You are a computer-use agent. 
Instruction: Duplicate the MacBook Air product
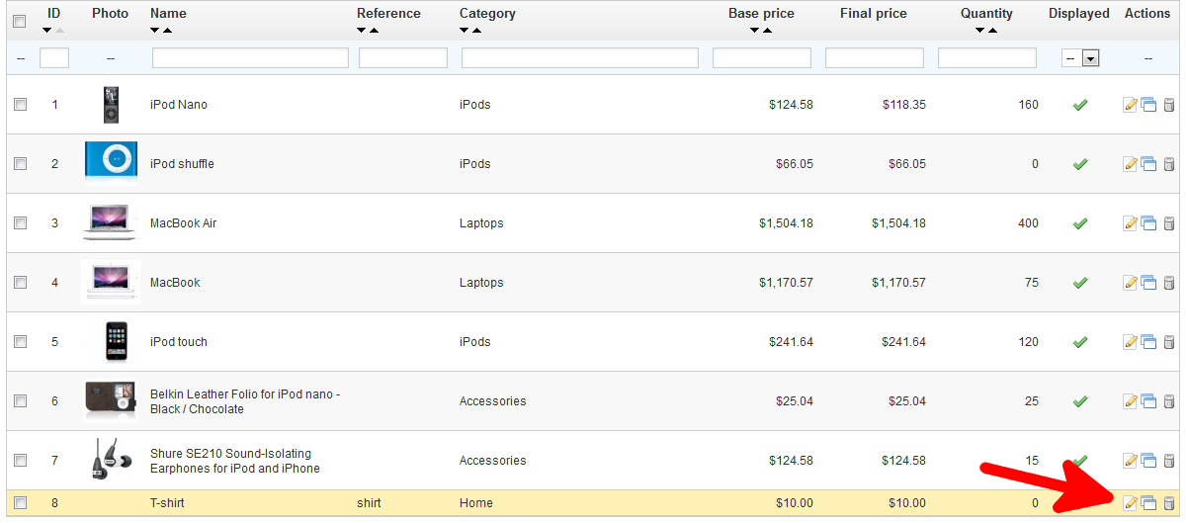(x=1148, y=223)
